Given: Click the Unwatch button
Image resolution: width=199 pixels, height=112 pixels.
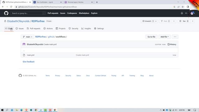Looking at the screenshot, I should pyautogui.click(x=148, y=21).
